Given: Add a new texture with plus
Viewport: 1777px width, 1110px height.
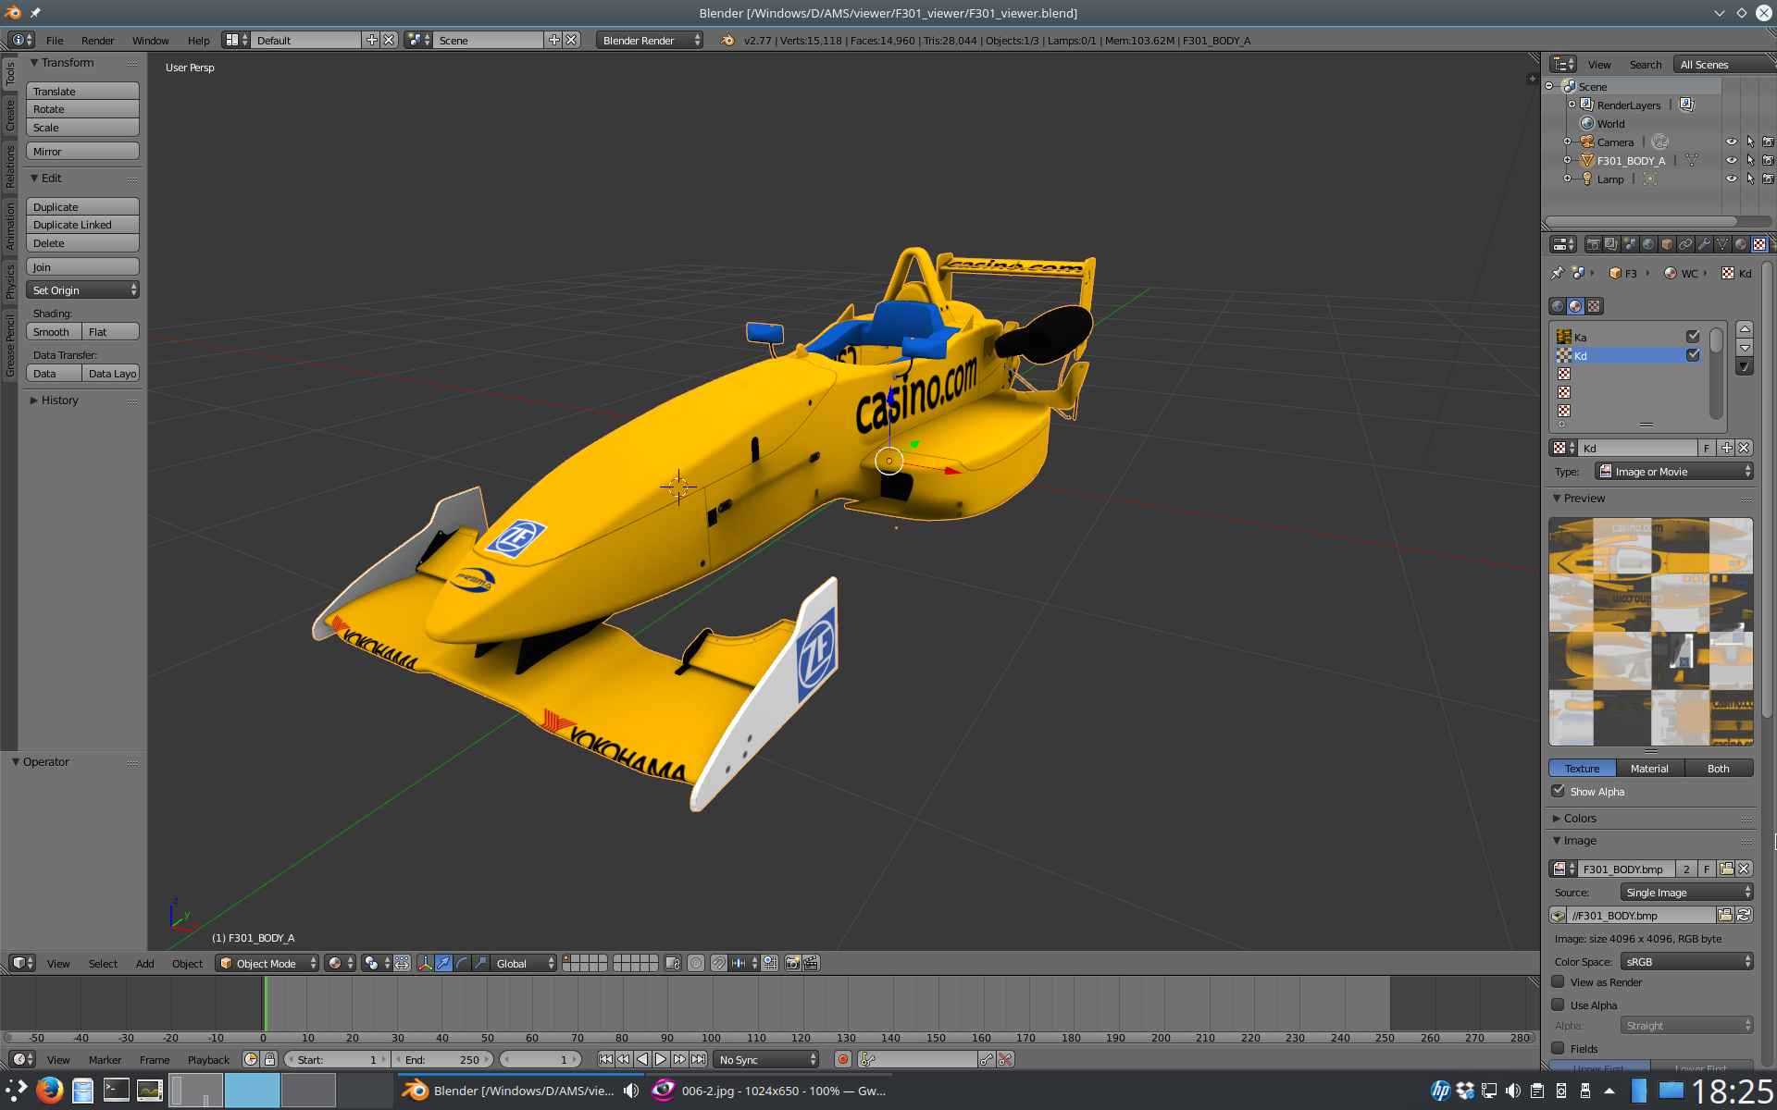Looking at the screenshot, I should click(x=1726, y=448).
